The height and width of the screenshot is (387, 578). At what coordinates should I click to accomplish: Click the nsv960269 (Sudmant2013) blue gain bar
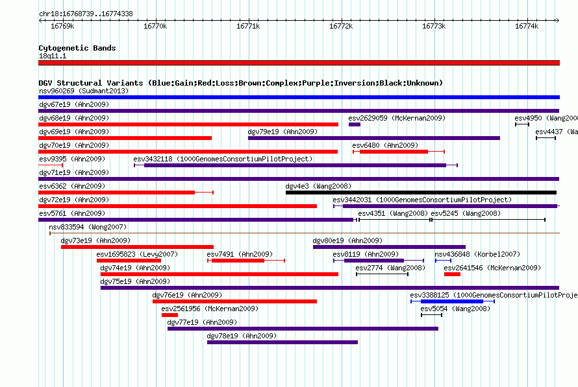click(x=299, y=97)
